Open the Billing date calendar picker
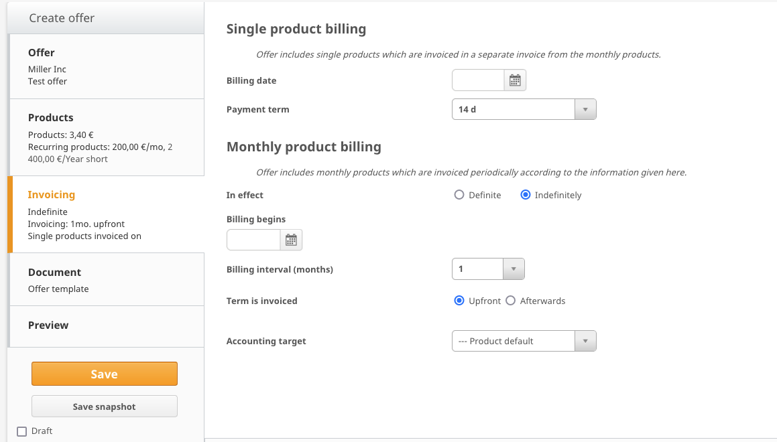Screen dimensions: 777x442 click(515, 80)
